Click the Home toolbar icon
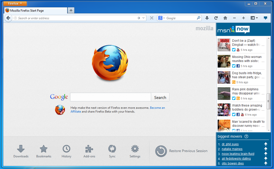Screen dimensions: 274x169 click(225, 18)
